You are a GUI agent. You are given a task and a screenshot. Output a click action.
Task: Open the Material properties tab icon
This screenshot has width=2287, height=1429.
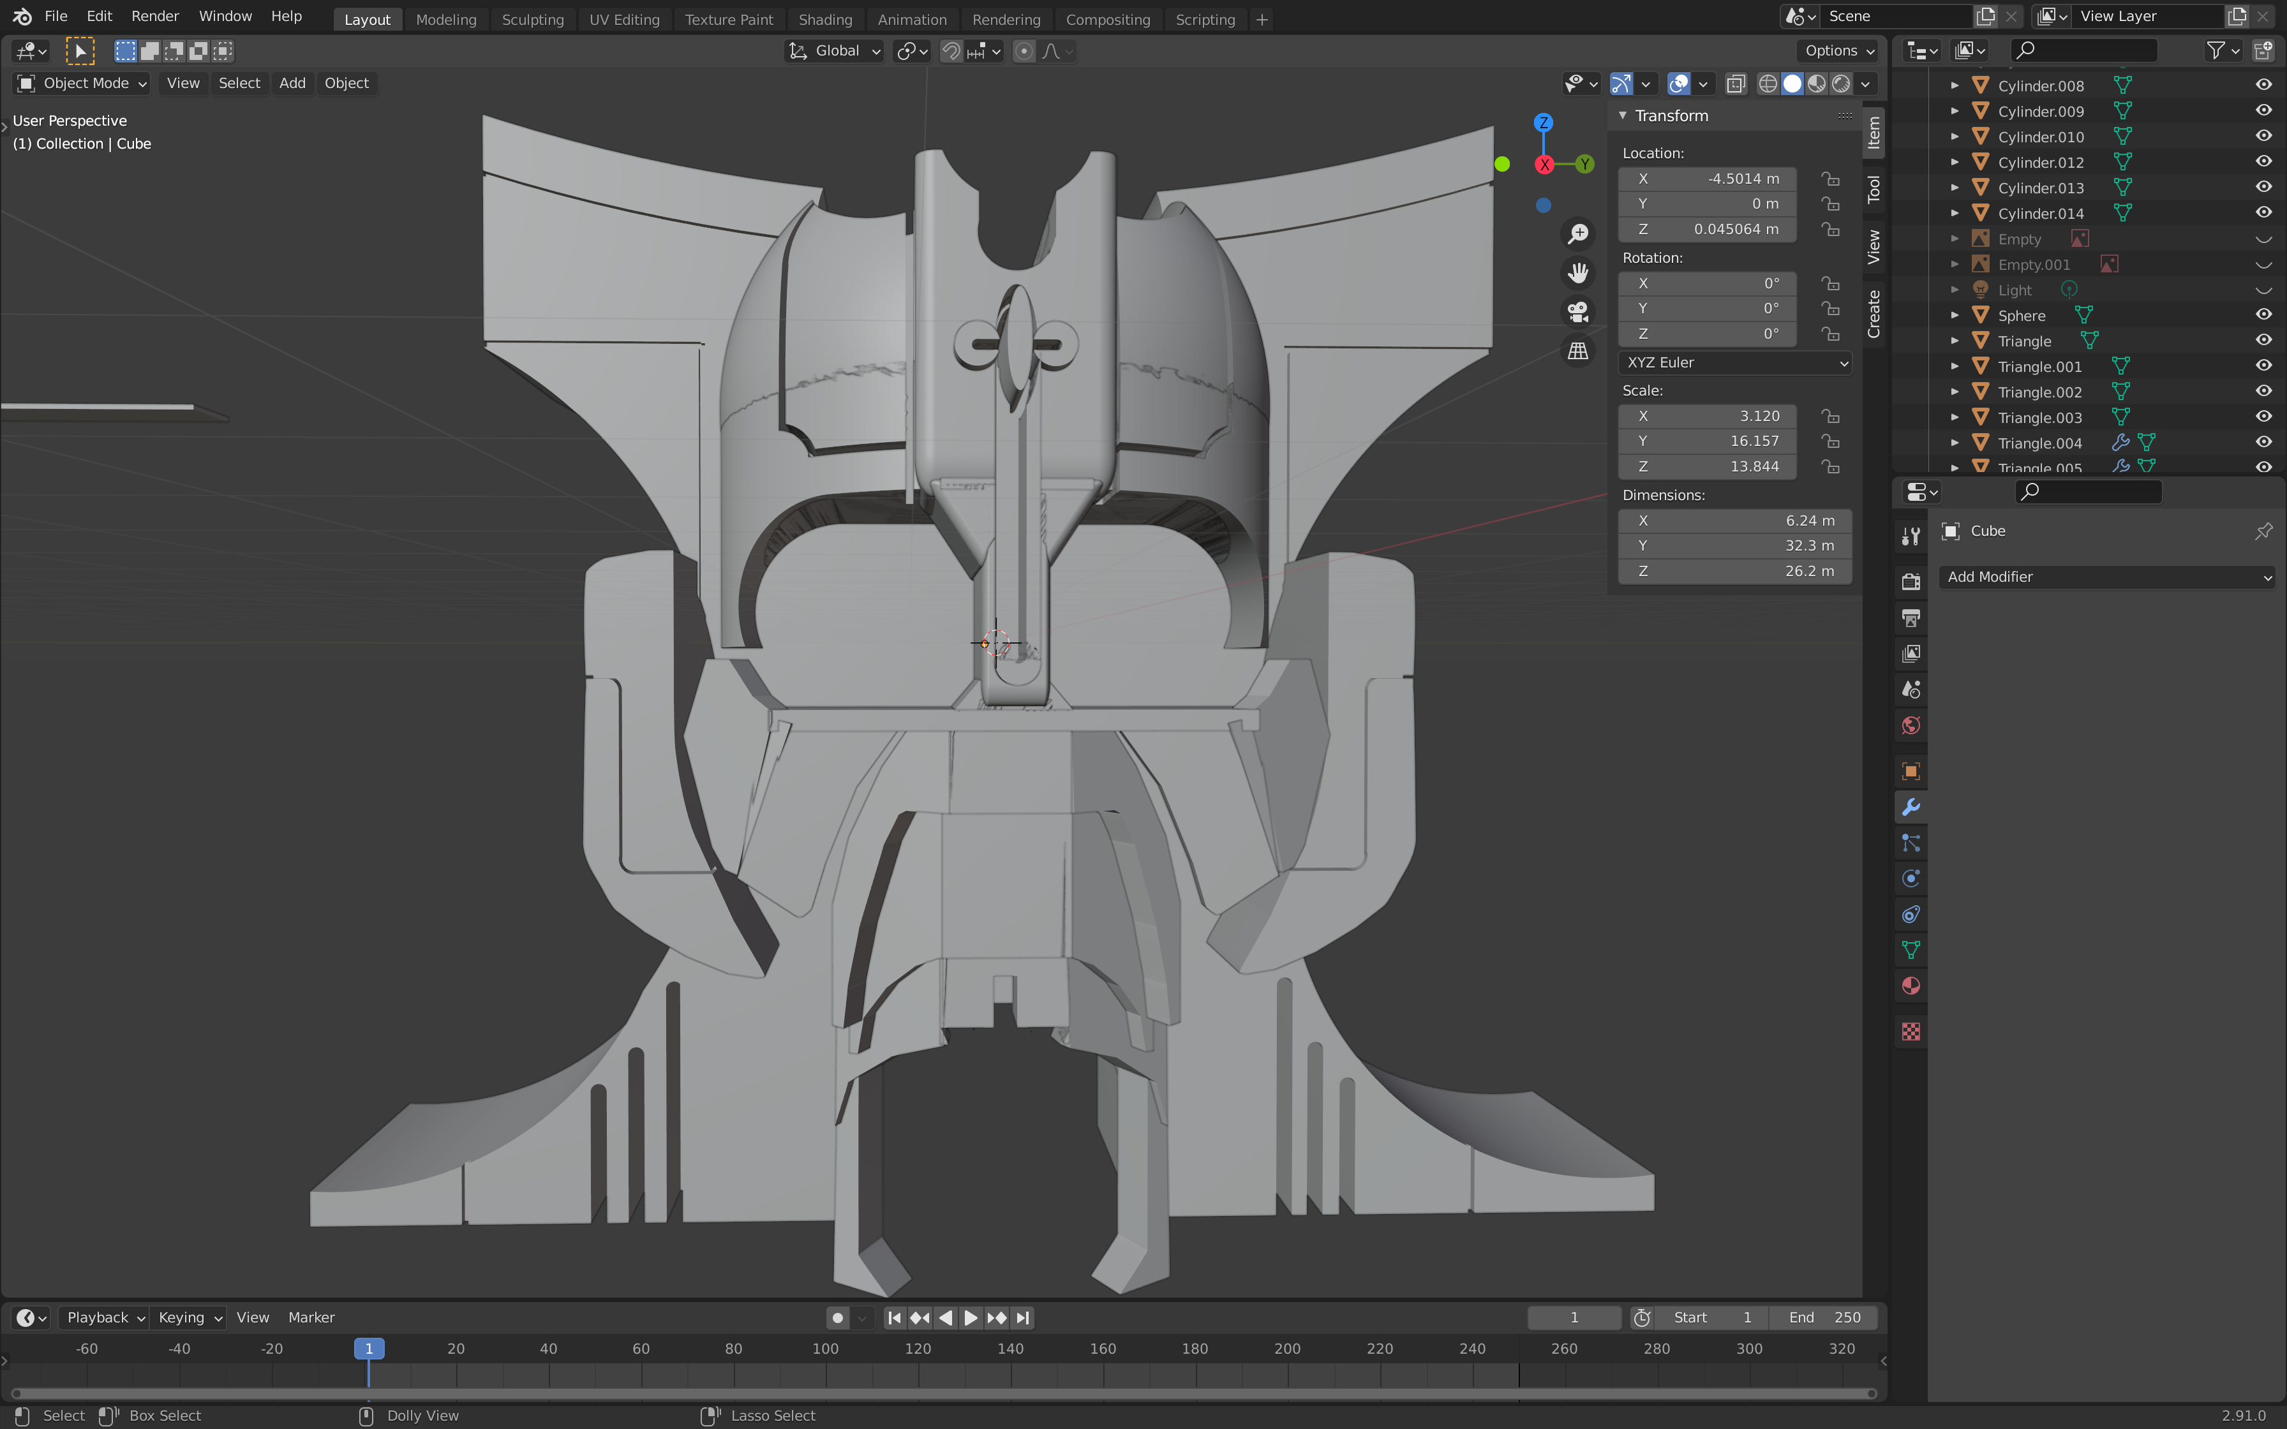[x=1911, y=986]
